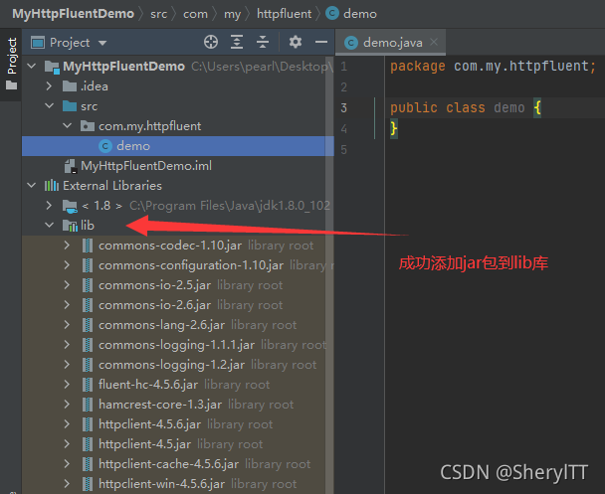Viewport: 605px width, 494px height.
Task: Select httpclient-win-4.5.6.jar row
Action: pos(178,484)
